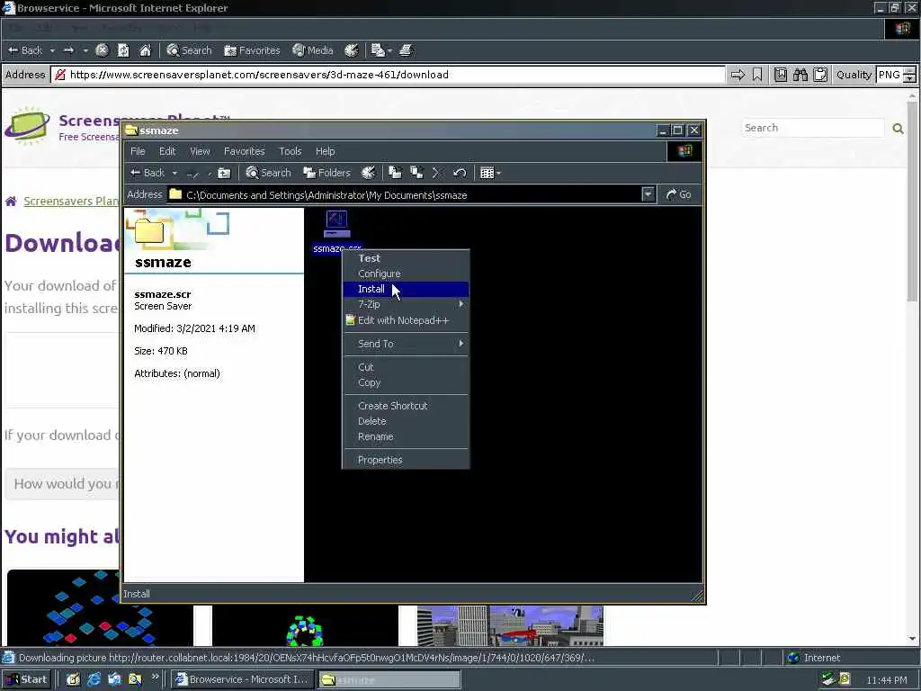
Task: Click the Start button
Action: 26,679
